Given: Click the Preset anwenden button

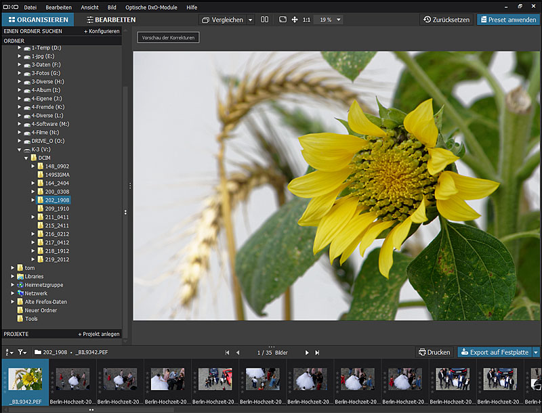Looking at the screenshot, I should (507, 20).
